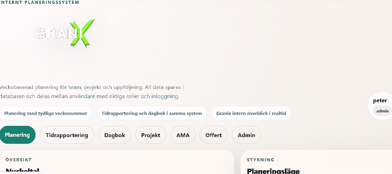This screenshot has height=174, width=392.
Task: Open the peter user profile bubble
Action: coord(381,106)
